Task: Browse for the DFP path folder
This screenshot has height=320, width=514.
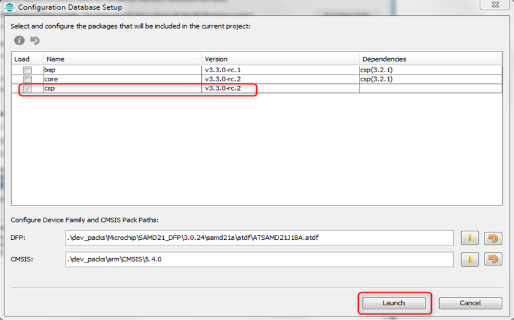Action: [x=469, y=238]
